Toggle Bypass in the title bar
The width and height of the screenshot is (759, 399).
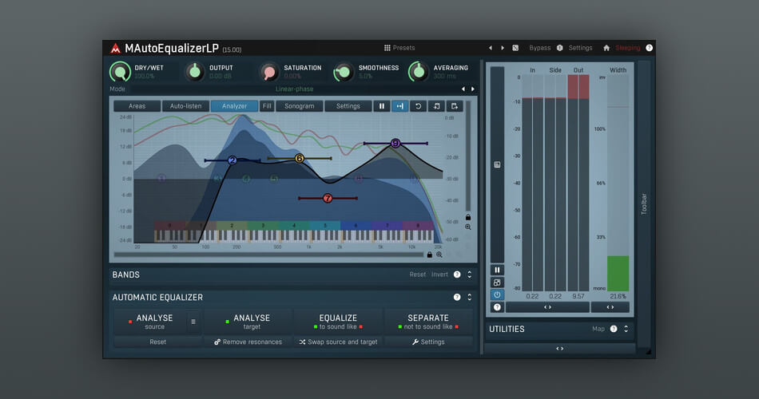point(540,48)
